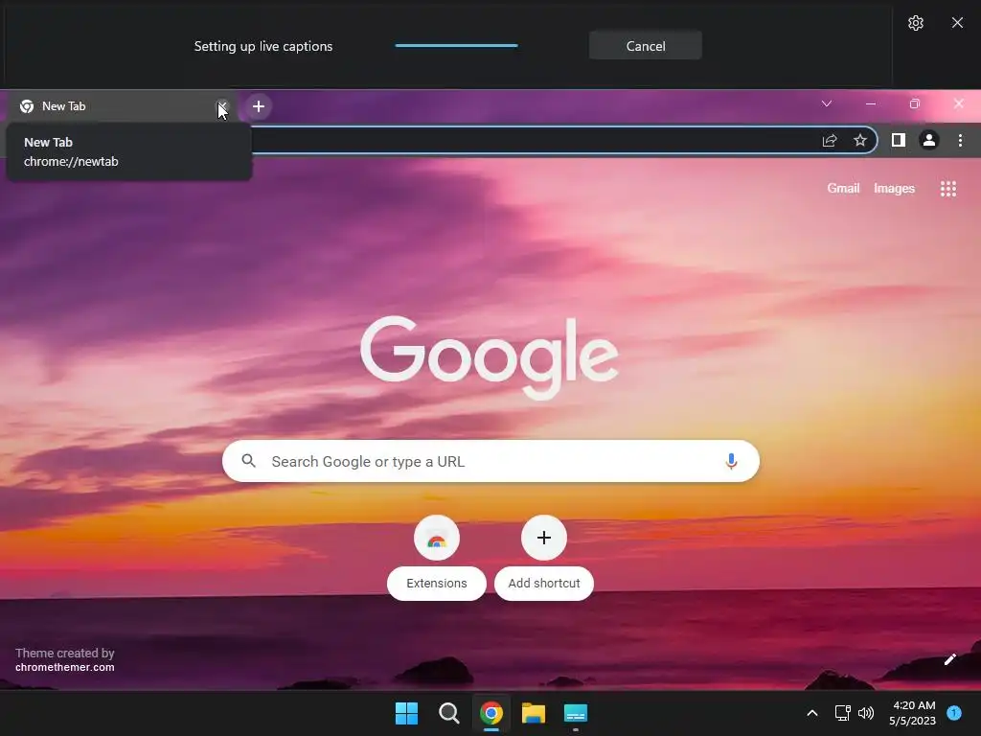Cancel live captions setup

tap(645, 46)
